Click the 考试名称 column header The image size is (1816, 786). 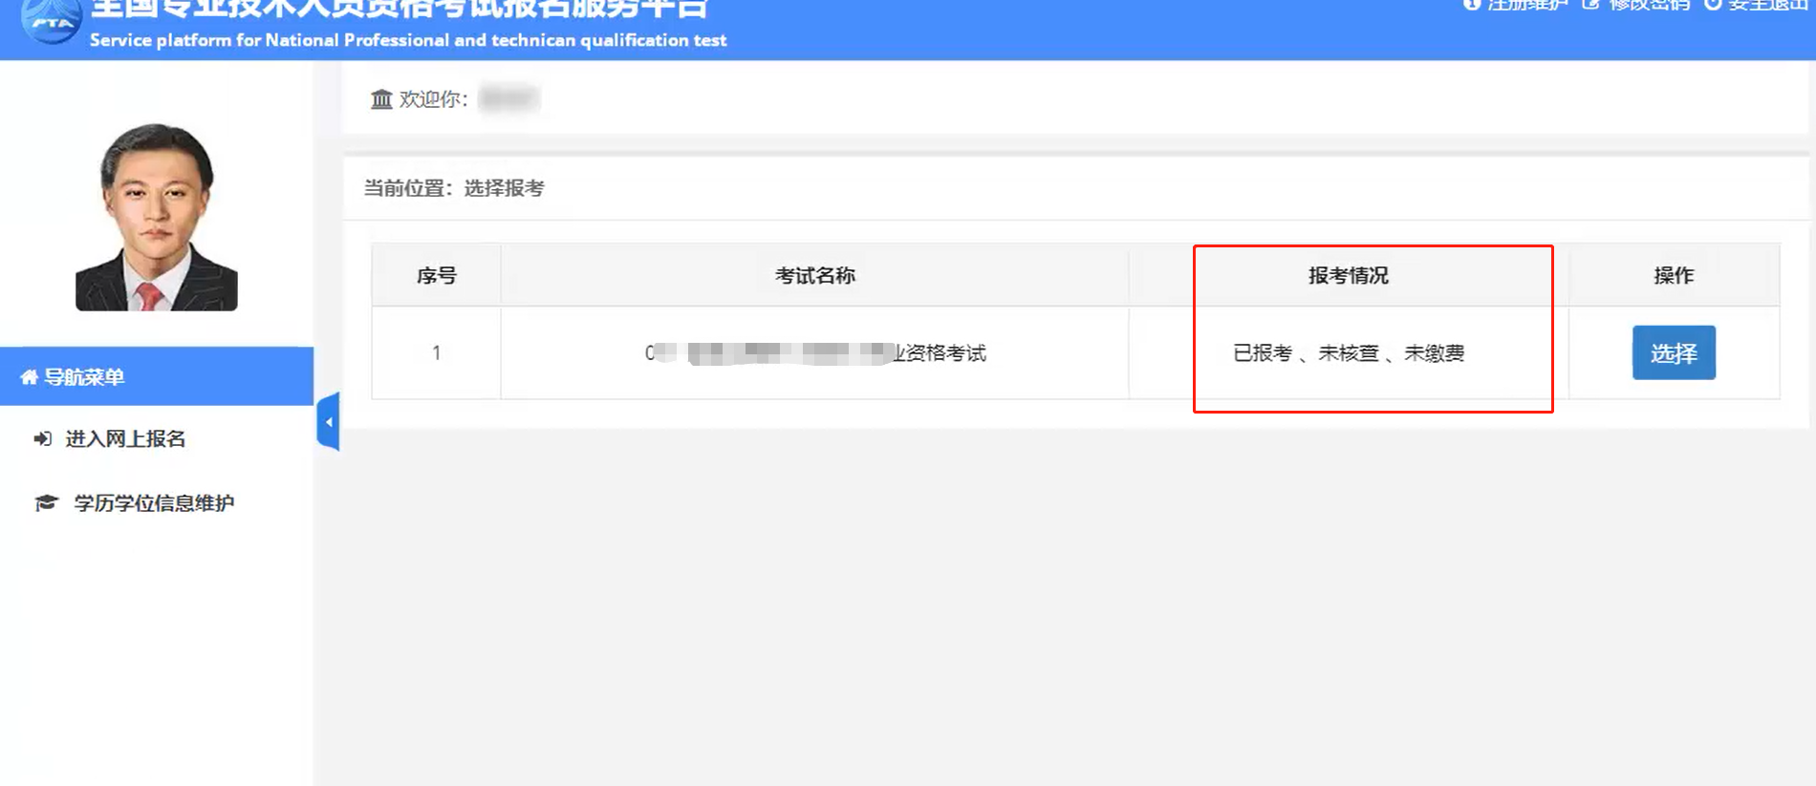(814, 276)
